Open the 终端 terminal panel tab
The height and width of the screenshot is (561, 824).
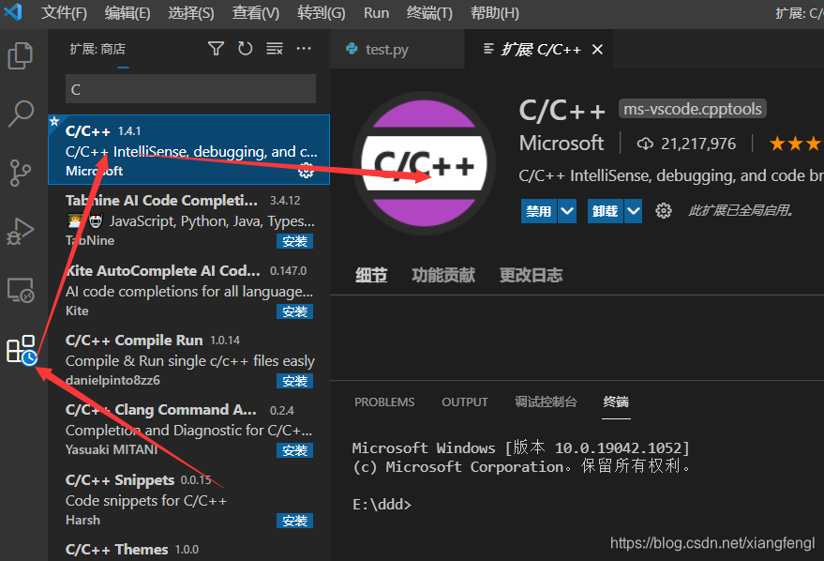(x=616, y=402)
